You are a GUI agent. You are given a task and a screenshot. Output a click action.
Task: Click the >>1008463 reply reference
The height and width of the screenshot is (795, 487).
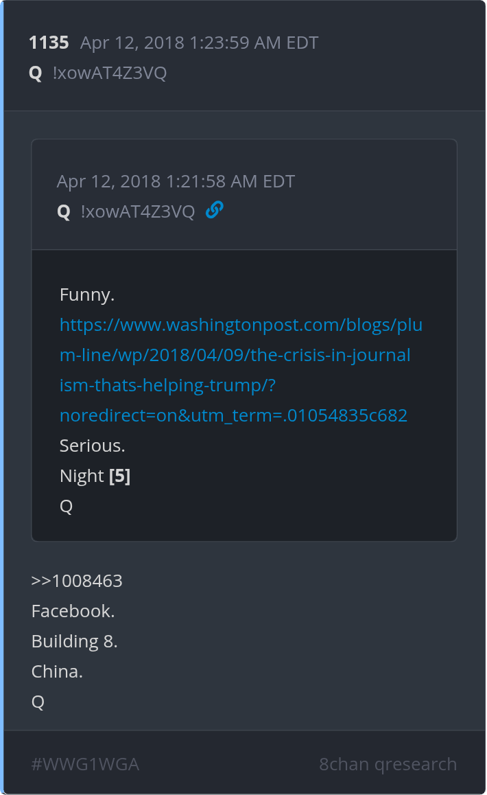point(77,581)
